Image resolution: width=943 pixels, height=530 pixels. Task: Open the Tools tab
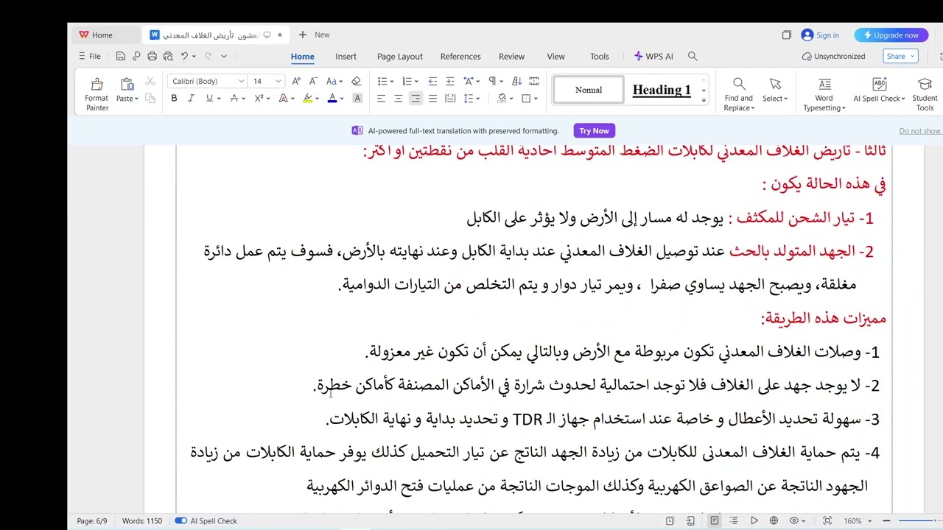[x=600, y=56]
